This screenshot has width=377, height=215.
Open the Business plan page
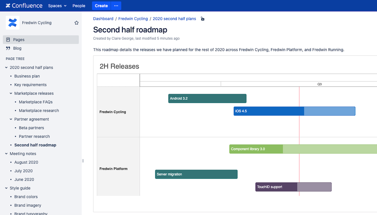27,76
